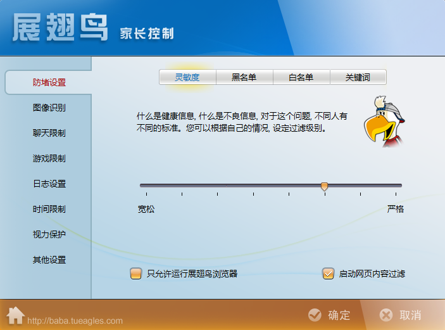Click the filter level slider handle

click(324, 186)
